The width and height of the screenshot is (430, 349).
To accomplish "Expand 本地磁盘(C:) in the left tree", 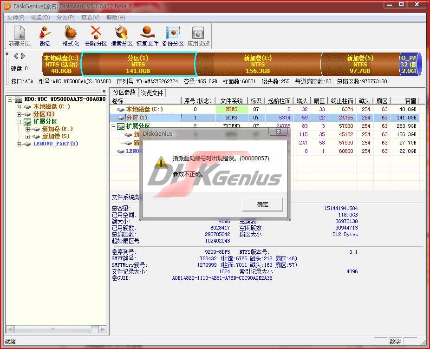I will 19,107.
